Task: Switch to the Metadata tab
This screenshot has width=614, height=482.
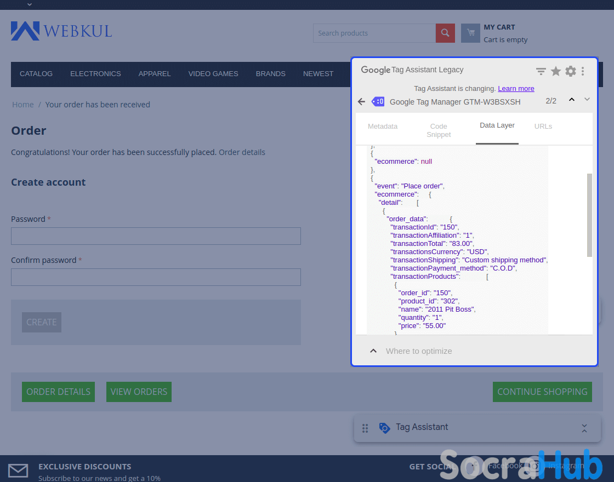Action: tap(383, 127)
